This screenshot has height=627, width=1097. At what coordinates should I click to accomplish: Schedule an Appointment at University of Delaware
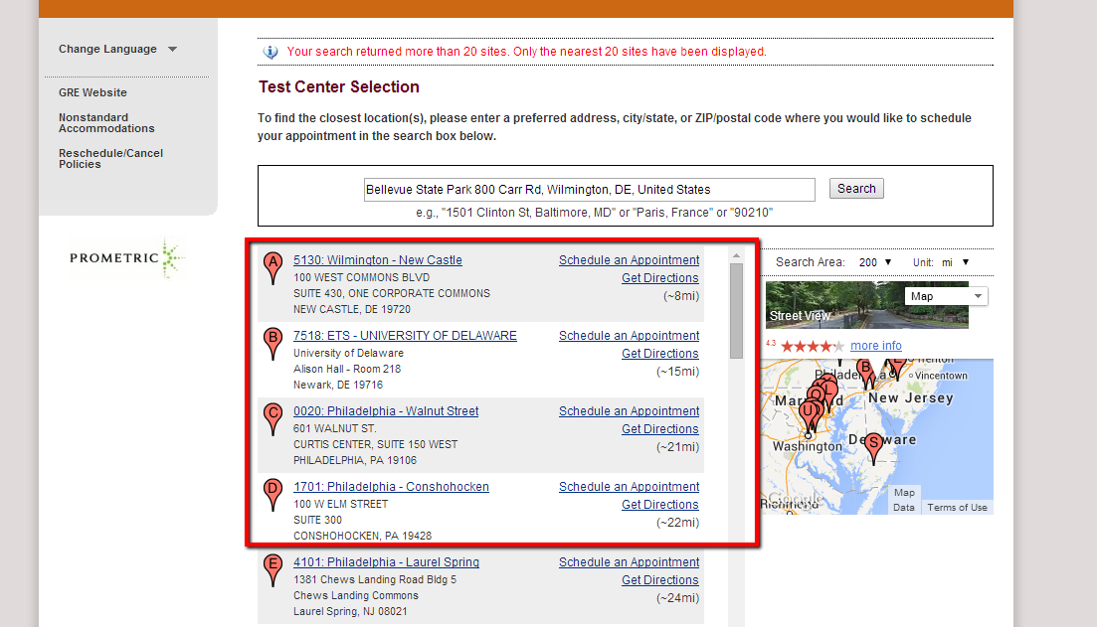tap(629, 336)
